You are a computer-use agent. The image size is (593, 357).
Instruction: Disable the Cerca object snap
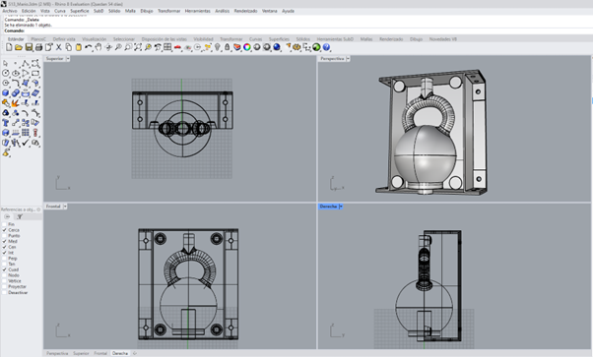point(5,230)
